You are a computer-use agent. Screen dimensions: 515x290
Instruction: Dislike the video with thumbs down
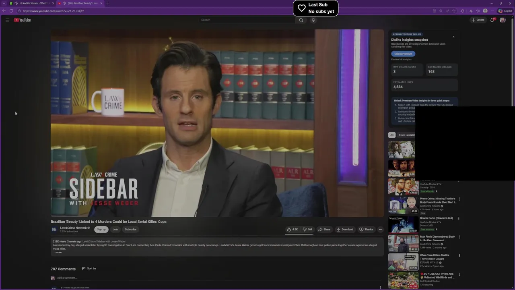[307, 230]
